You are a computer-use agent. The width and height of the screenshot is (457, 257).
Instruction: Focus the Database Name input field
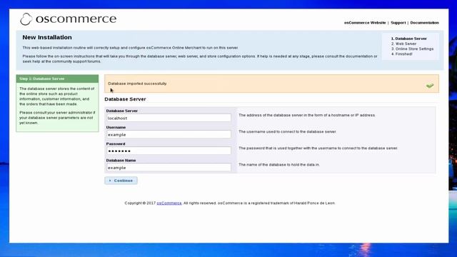coord(169,168)
